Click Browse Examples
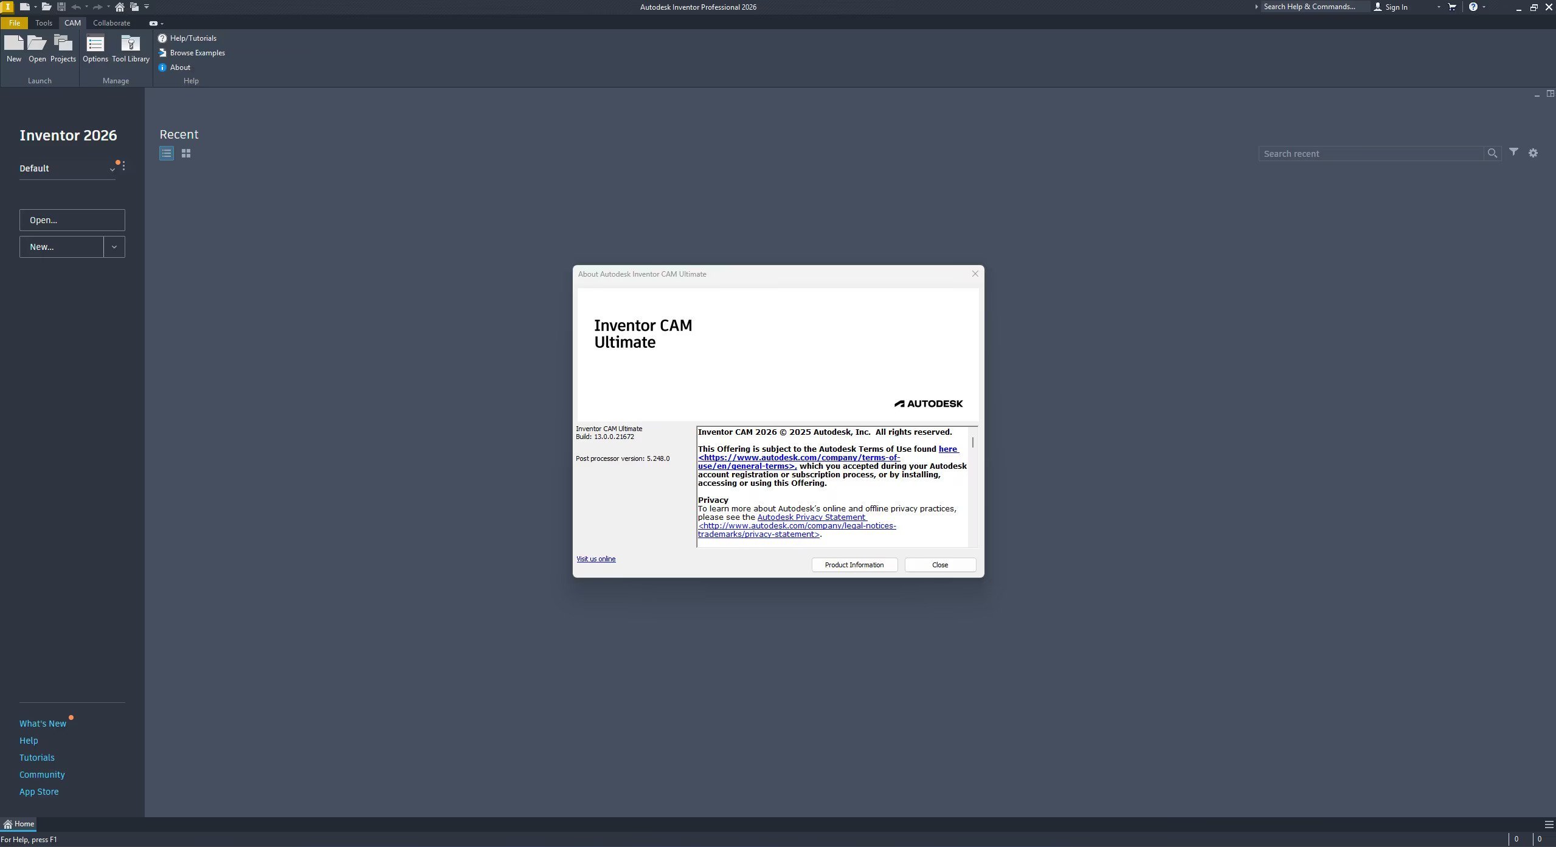1556x847 pixels. [x=192, y=53]
